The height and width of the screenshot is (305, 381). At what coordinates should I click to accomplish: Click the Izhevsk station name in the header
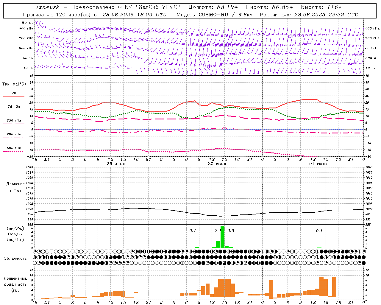(x=48, y=7)
